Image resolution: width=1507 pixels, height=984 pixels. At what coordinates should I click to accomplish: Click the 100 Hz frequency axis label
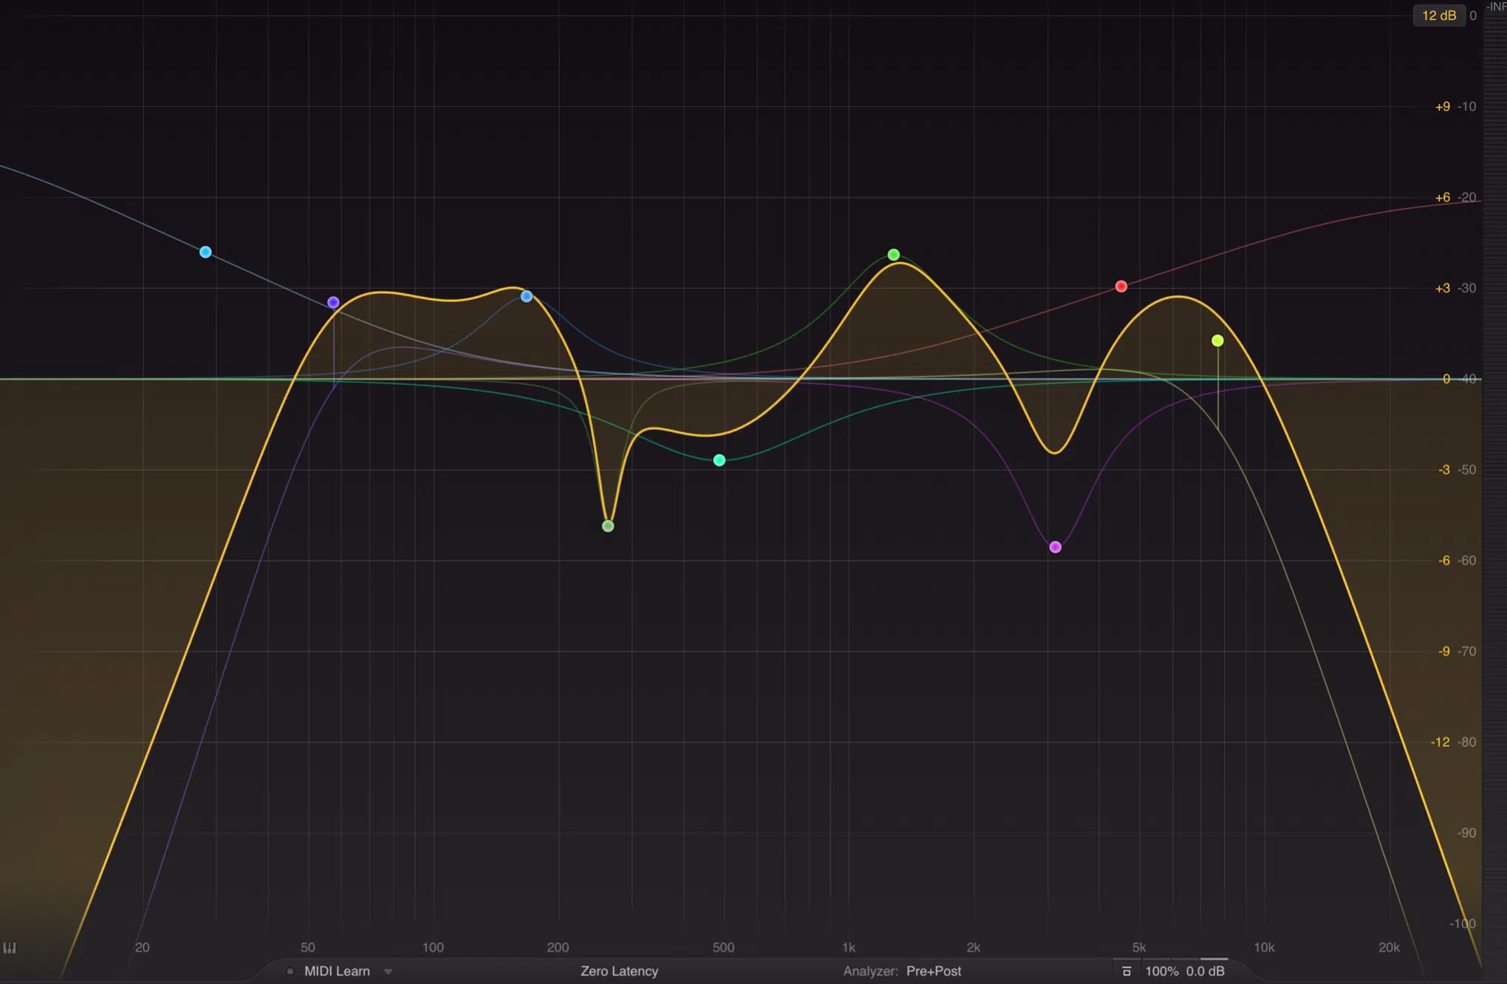pos(433,948)
